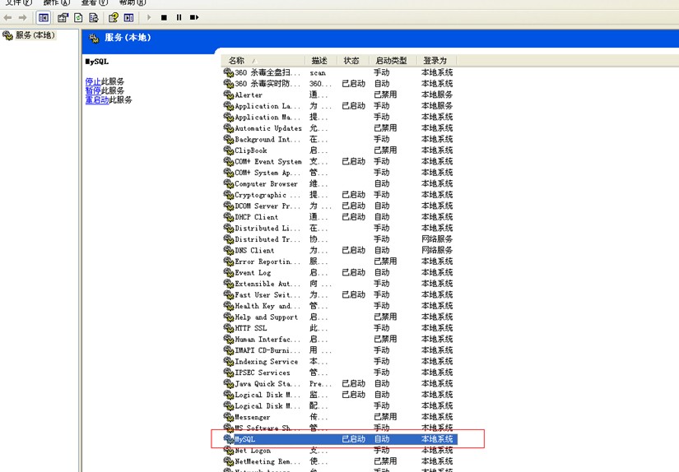Sort by the 状态 column header

pos(353,61)
